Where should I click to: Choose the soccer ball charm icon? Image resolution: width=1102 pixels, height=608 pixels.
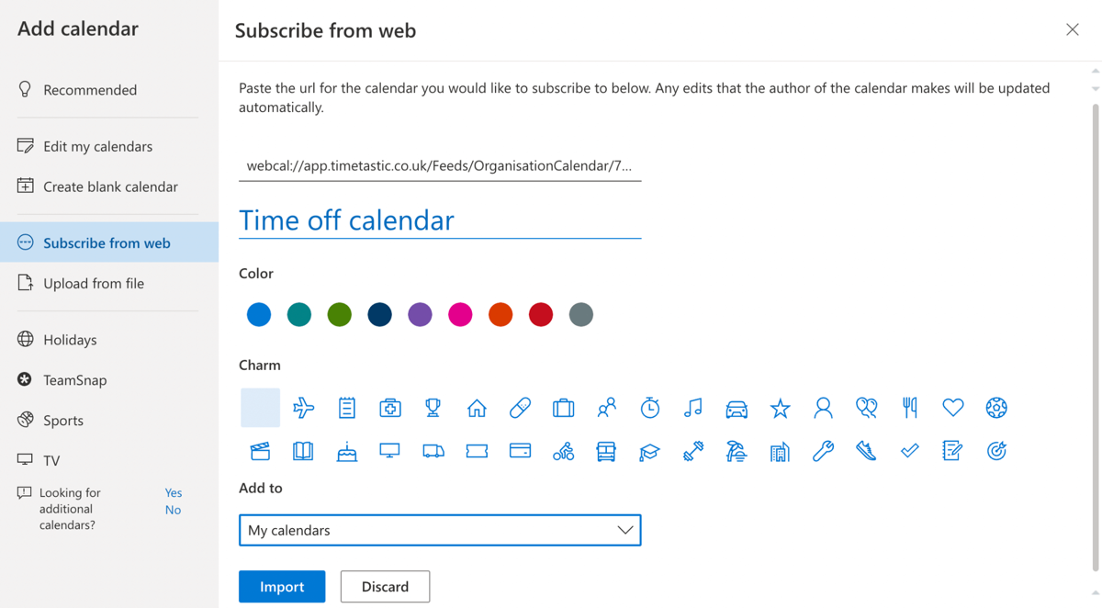995,407
